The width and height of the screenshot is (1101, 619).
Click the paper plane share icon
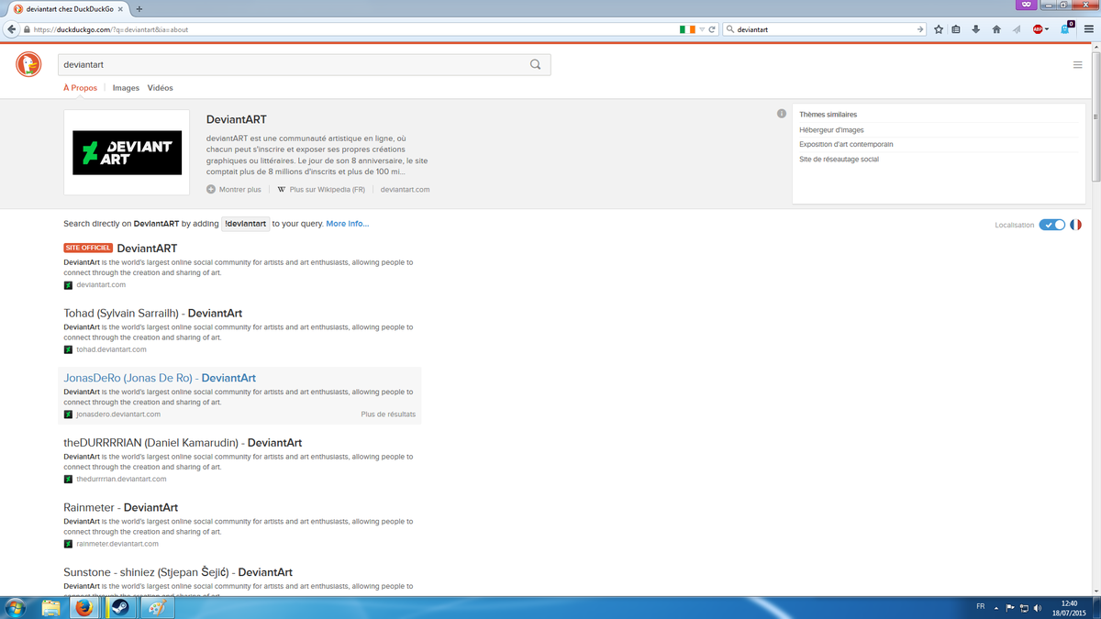[1017, 29]
